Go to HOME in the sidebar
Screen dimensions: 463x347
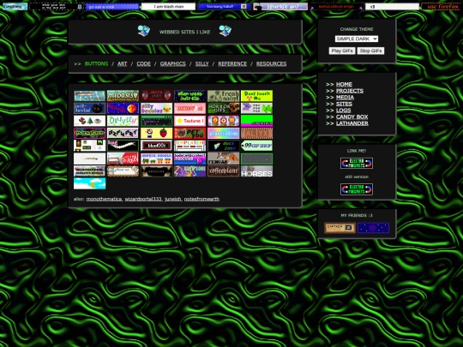click(344, 84)
